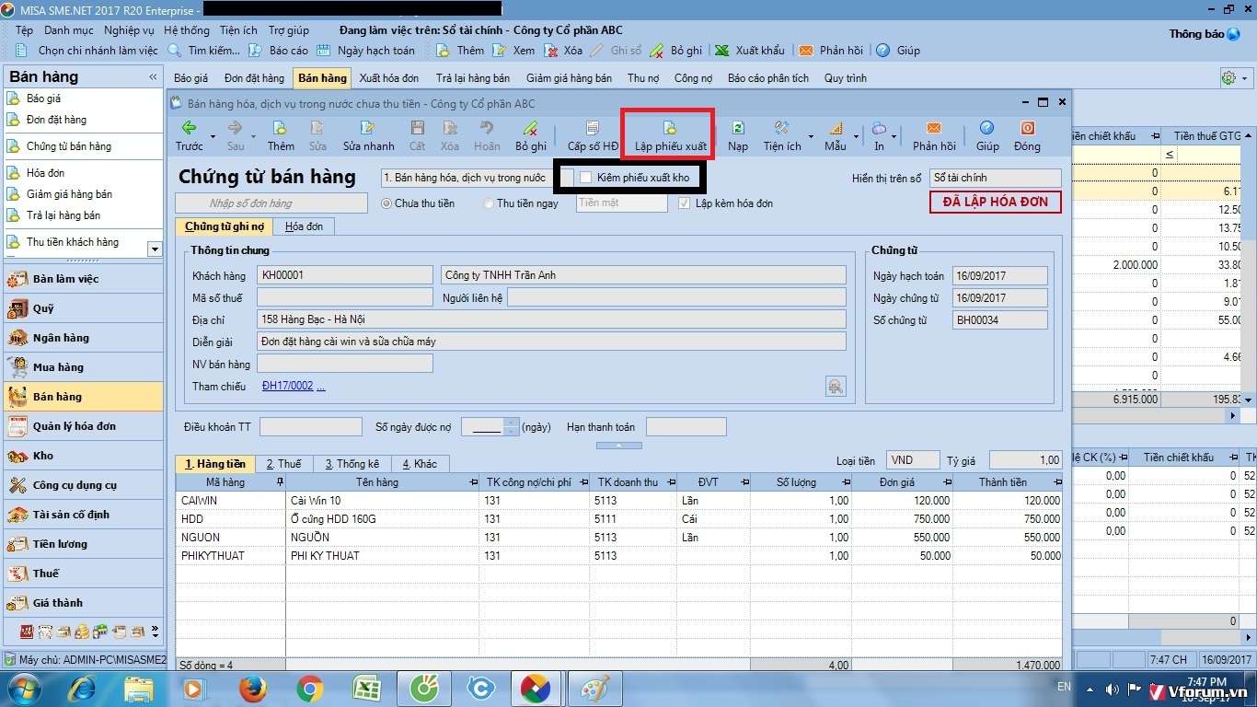Image resolution: width=1257 pixels, height=707 pixels.
Task: Click the Xuất khẩu button in main toolbar
Action: click(x=750, y=51)
